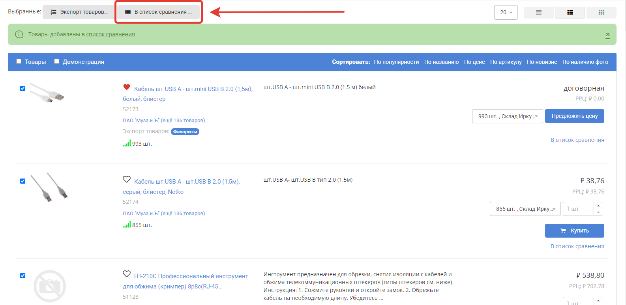Switch to compact list view icon
The width and height of the screenshot is (626, 305).
pyautogui.click(x=538, y=13)
